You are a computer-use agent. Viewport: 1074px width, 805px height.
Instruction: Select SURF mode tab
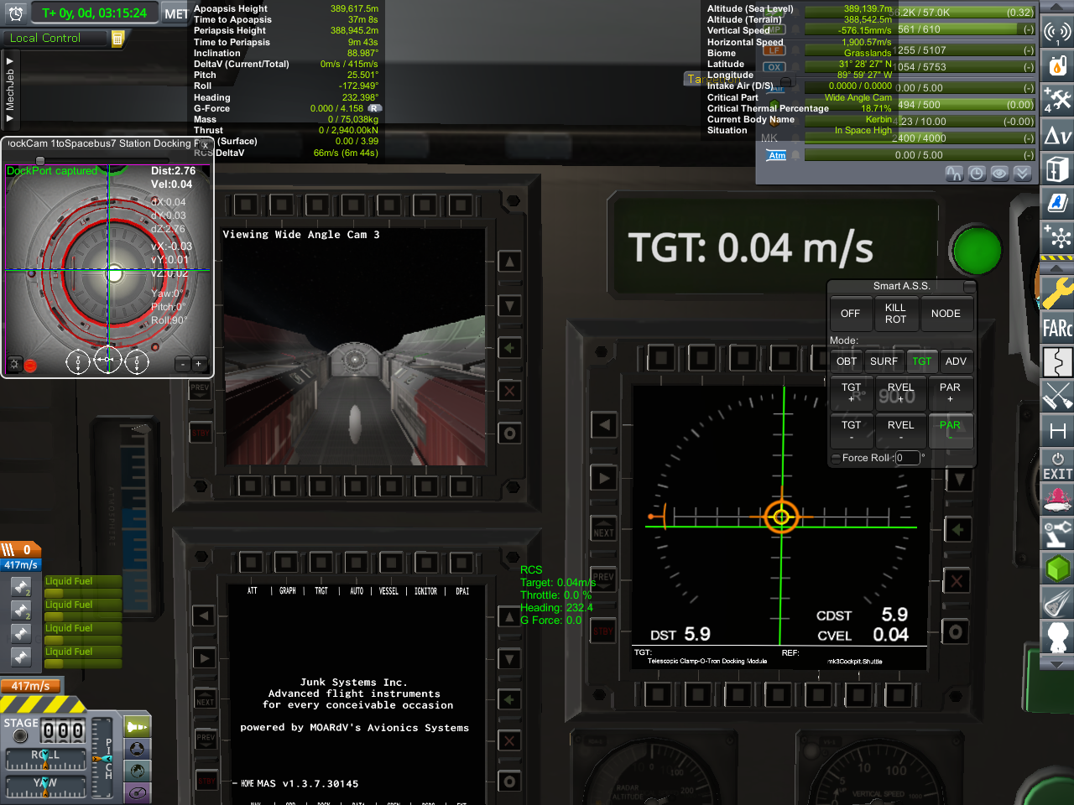pyautogui.click(x=884, y=361)
